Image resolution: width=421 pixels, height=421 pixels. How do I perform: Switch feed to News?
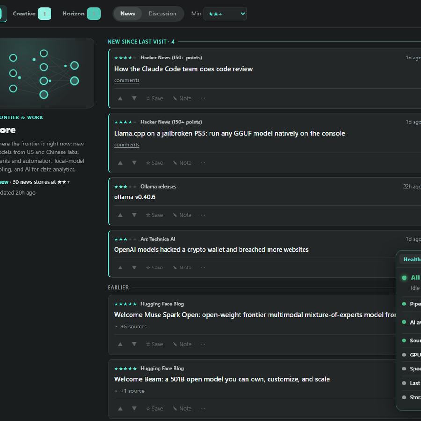point(128,14)
